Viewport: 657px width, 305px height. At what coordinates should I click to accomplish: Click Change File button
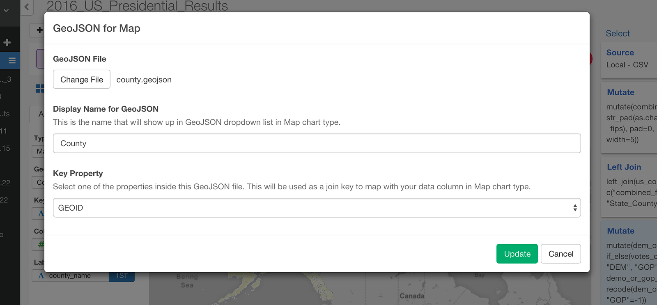pos(82,79)
